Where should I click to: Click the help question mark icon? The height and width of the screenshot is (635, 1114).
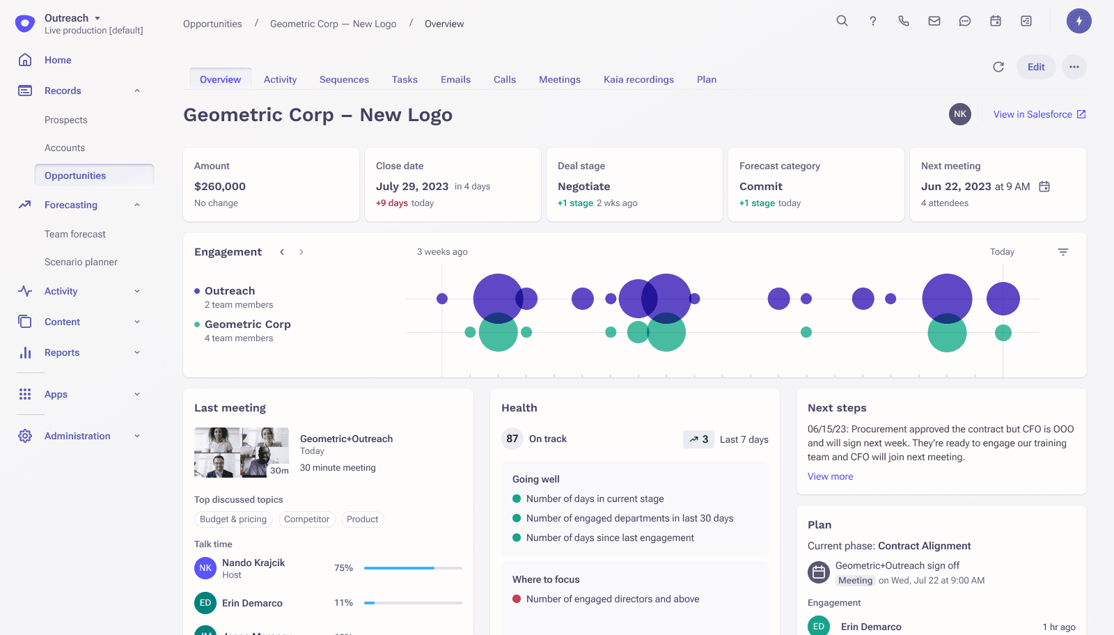[873, 21]
